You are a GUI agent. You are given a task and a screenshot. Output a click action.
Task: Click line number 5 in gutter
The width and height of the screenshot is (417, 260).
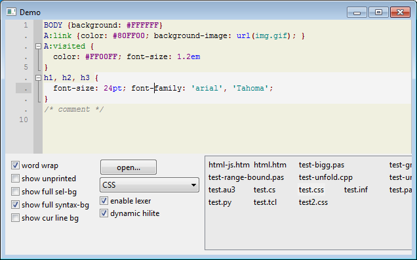26,67
